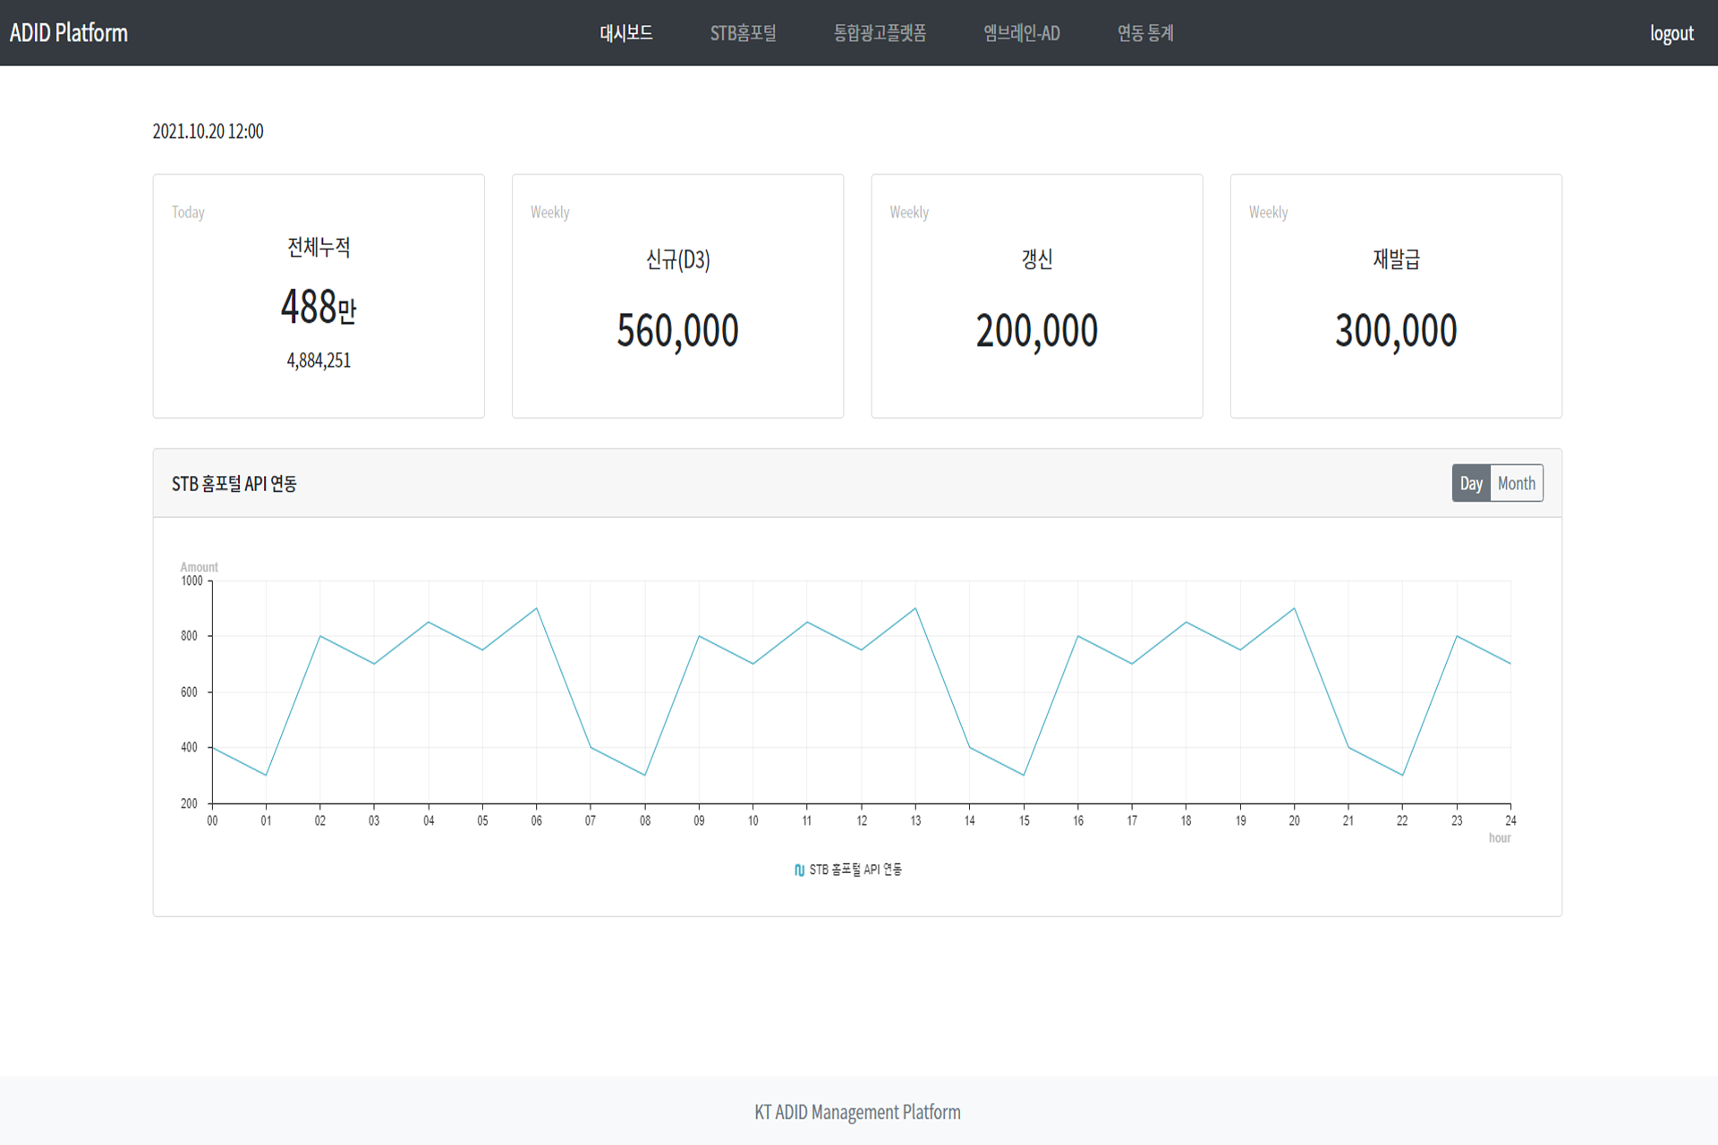Image resolution: width=1718 pixels, height=1145 pixels.
Task: Click the 1000 tick on Amount axis
Action: pos(191,581)
